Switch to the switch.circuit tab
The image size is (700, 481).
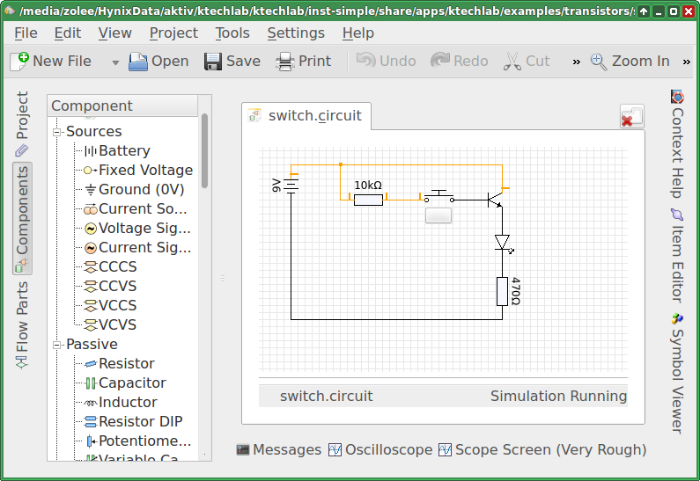point(306,116)
